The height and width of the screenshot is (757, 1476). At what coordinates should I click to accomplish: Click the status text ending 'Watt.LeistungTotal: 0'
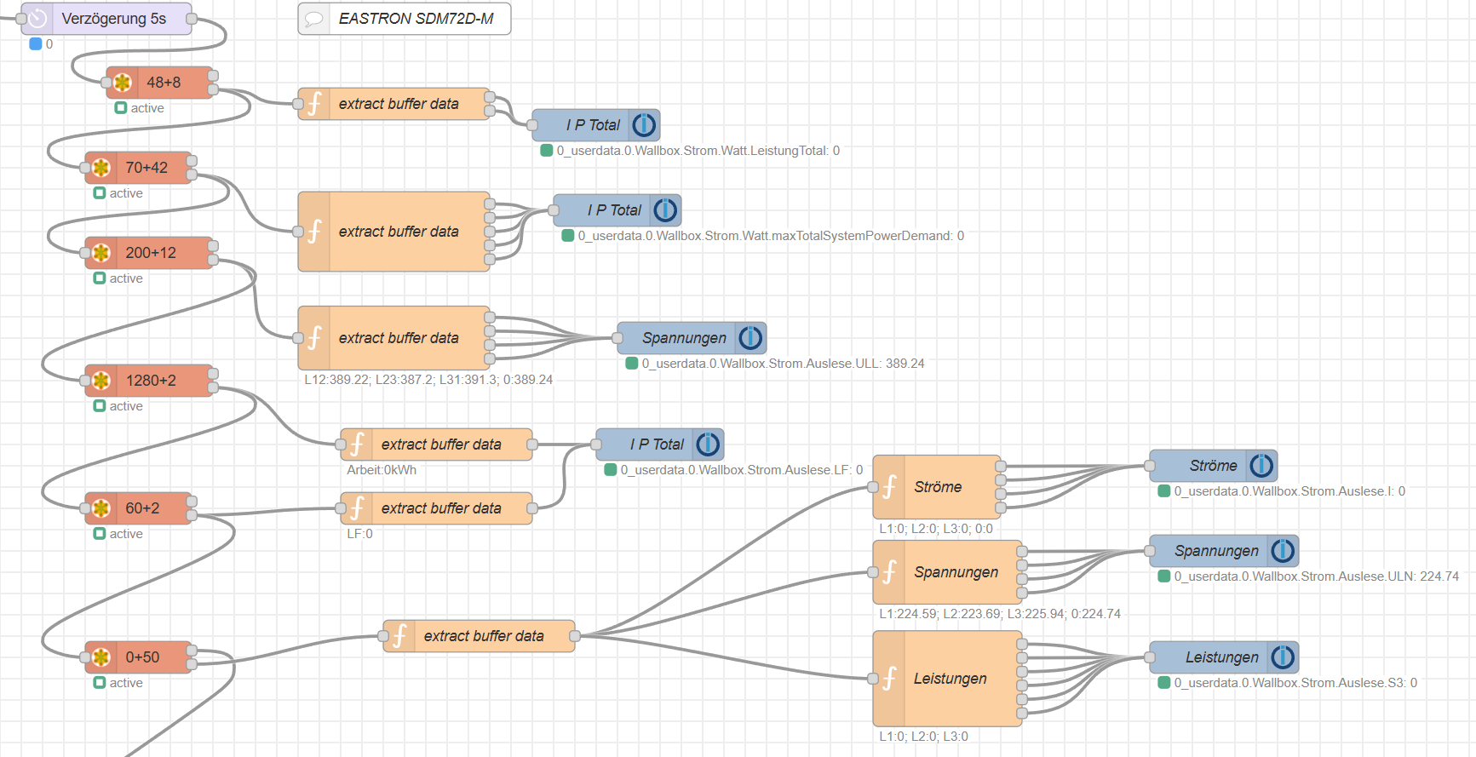click(x=698, y=151)
